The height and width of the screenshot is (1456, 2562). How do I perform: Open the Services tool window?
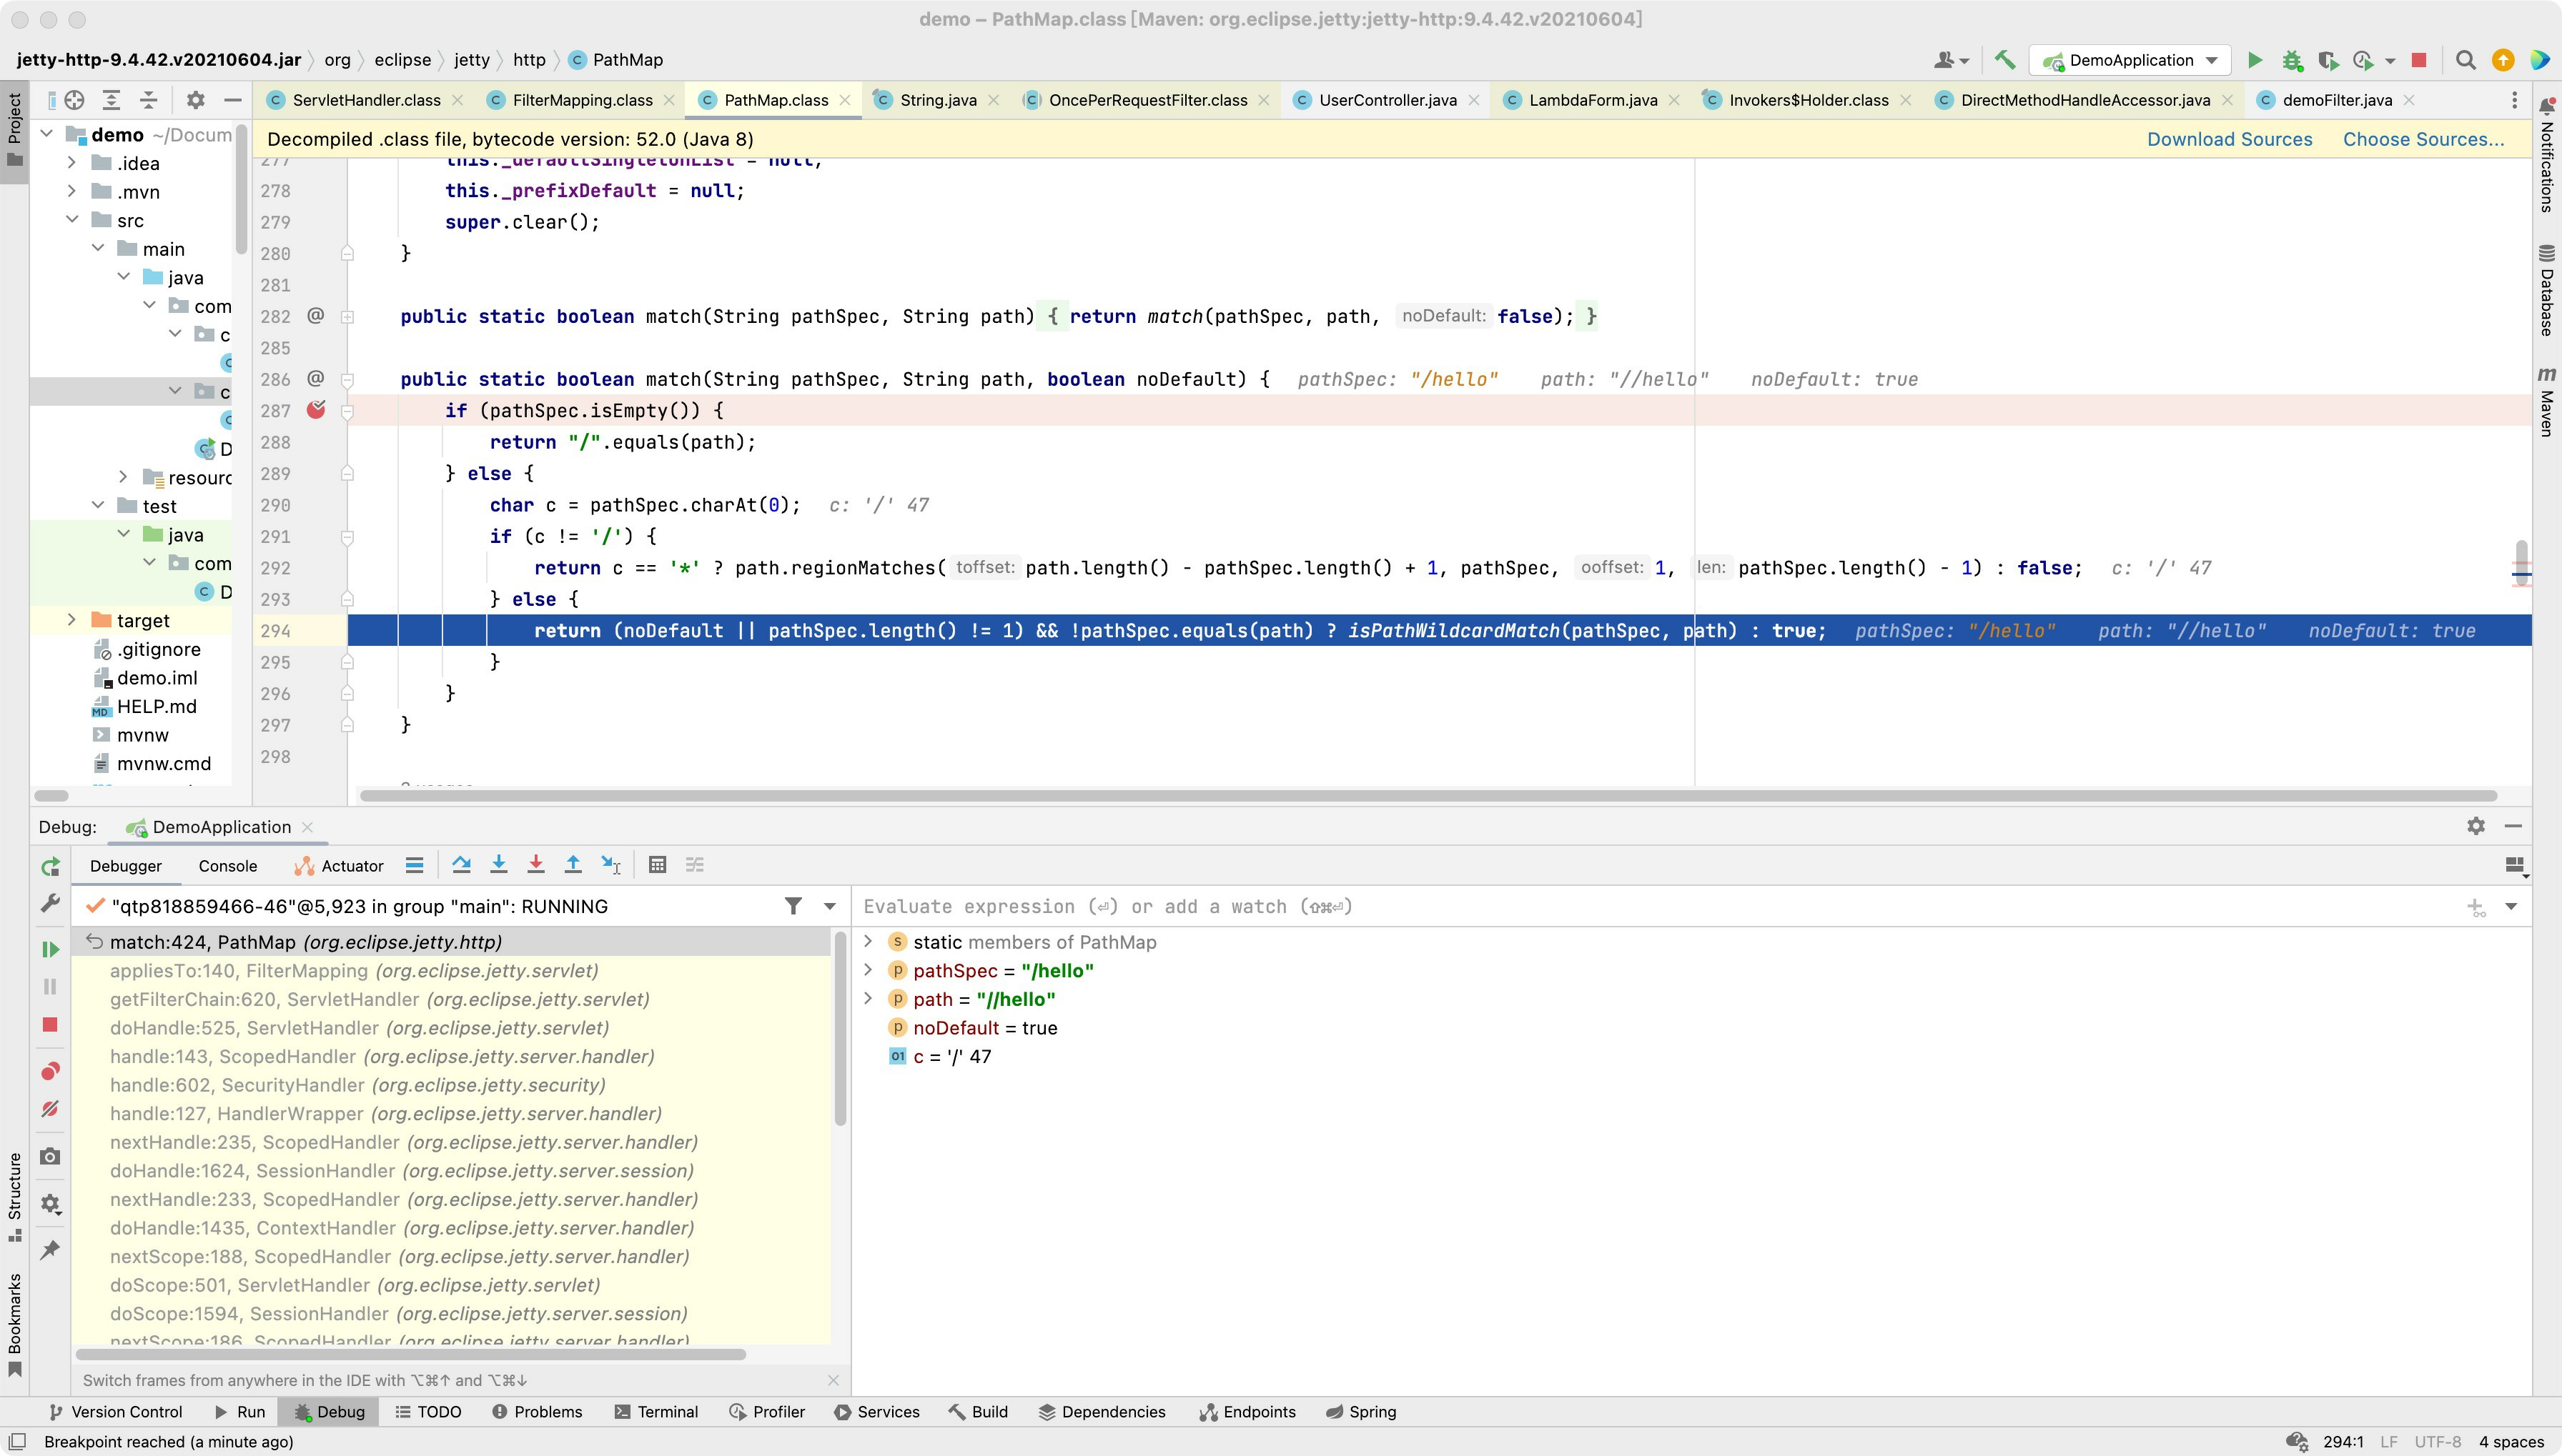point(876,1412)
